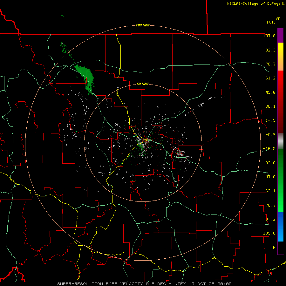Image resolution: width=286 pixels, height=286 pixels.
Task: Click the -47.6 velocity scale value
Action: tap(269, 177)
